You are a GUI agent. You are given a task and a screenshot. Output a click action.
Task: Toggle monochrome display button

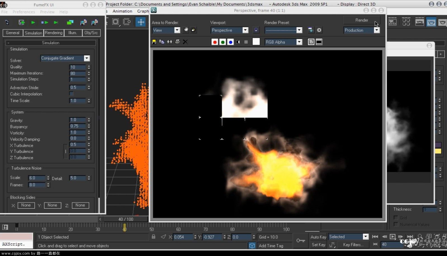point(246,42)
